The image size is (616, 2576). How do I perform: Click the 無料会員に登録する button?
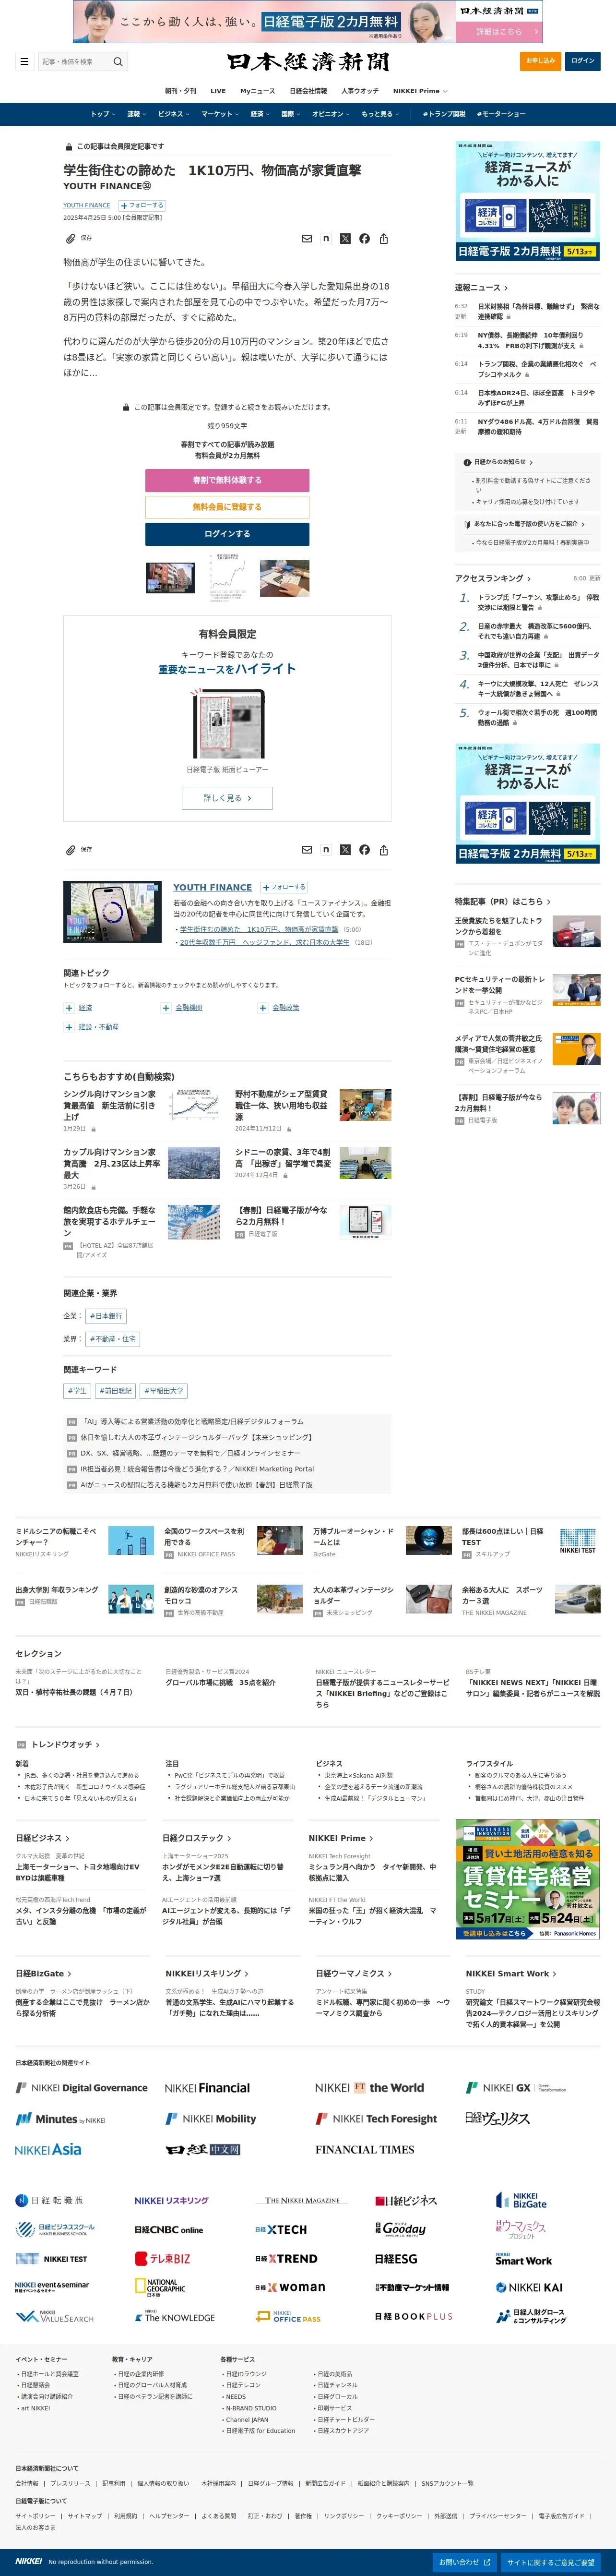tap(227, 507)
